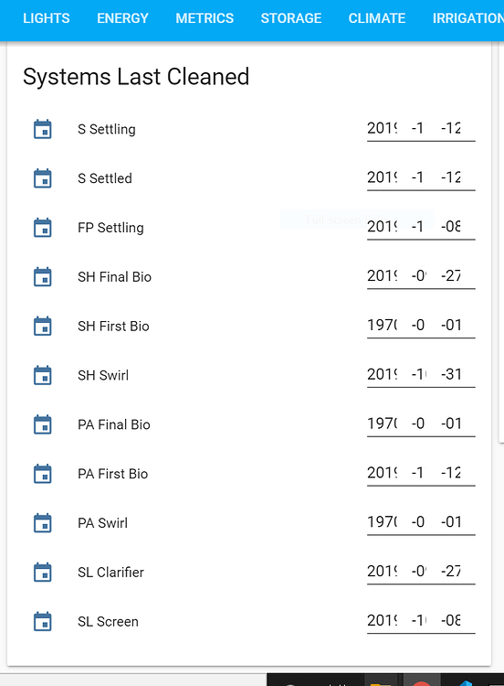Image resolution: width=504 pixels, height=686 pixels.
Task: Click the PA First Bio entity label
Action: click(112, 474)
